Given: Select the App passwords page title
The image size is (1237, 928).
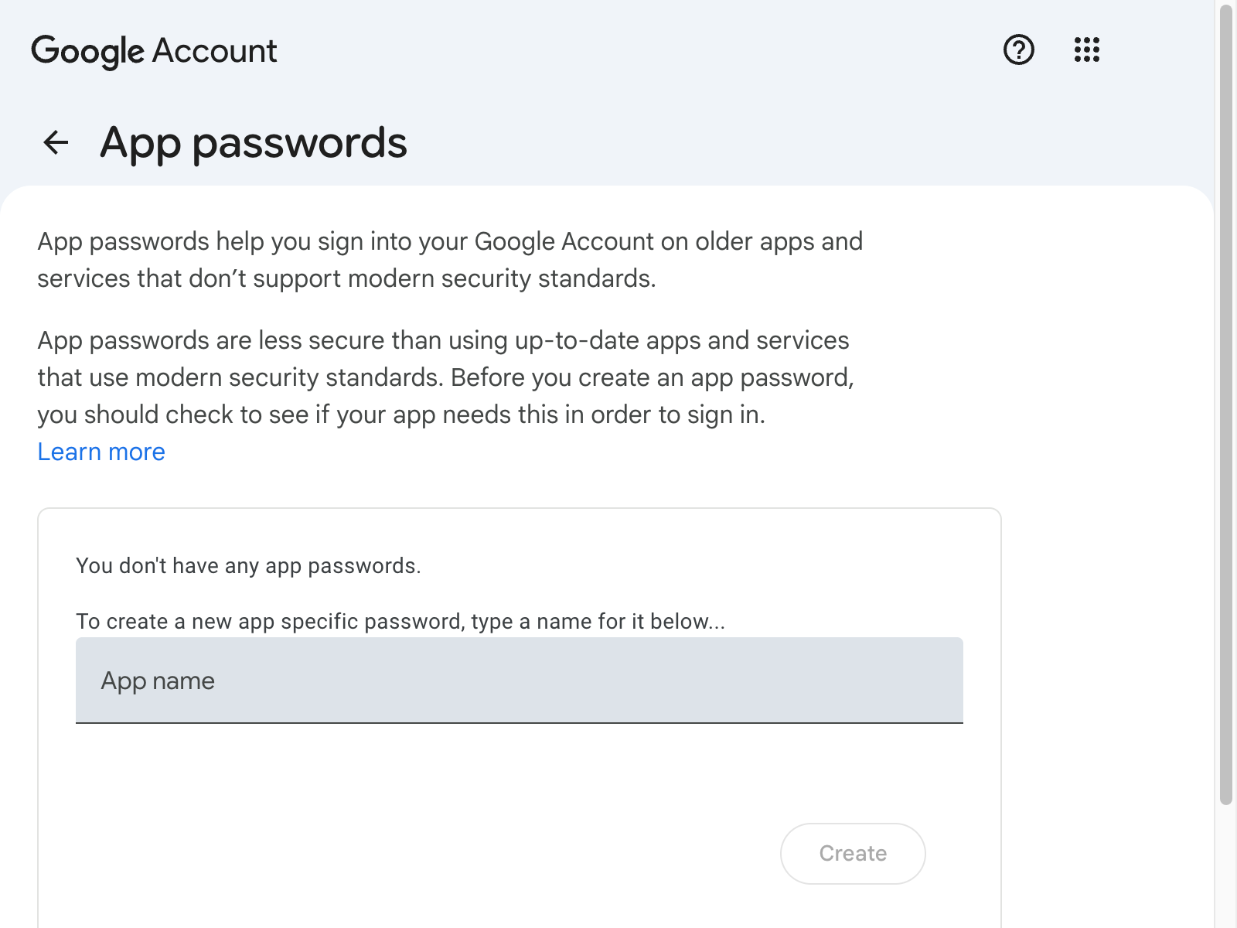Looking at the screenshot, I should click(254, 142).
